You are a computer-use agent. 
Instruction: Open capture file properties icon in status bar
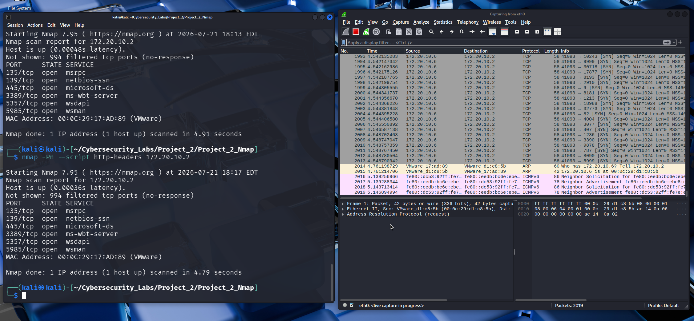click(352, 305)
